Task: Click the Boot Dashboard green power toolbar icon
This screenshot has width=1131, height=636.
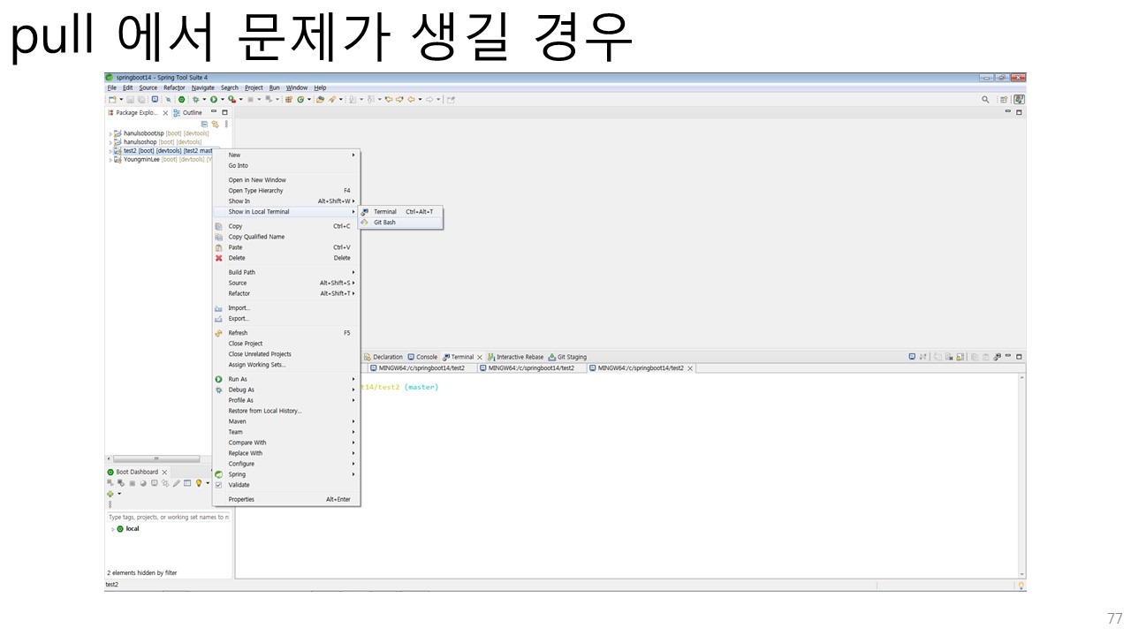Action: coord(181,100)
